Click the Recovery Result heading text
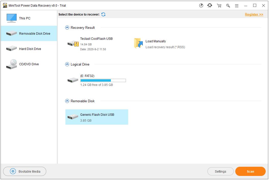Screen dimensions: 269x180 coord(83,28)
